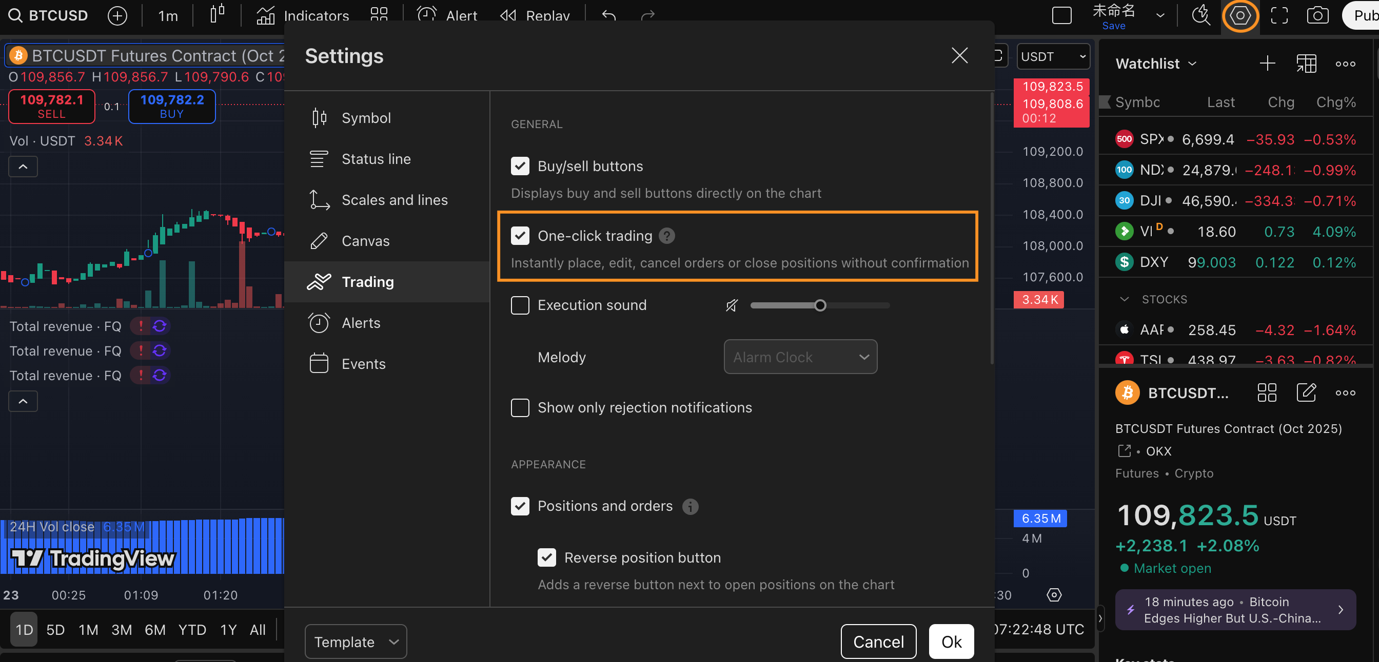Click the mute speaker icon by Execution sound

pyautogui.click(x=731, y=305)
